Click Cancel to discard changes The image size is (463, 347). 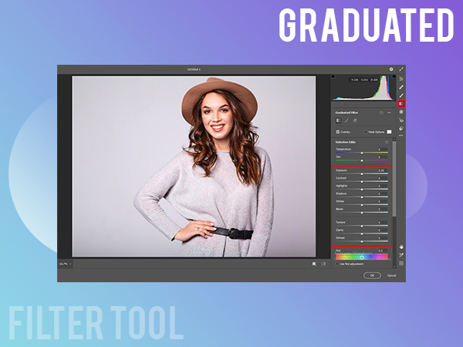tap(392, 275)
